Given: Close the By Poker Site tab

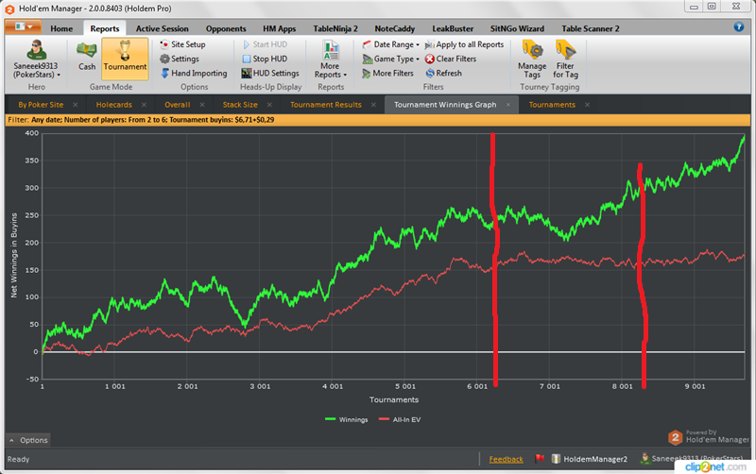Looking at the screenshot, I should (76, 105).
